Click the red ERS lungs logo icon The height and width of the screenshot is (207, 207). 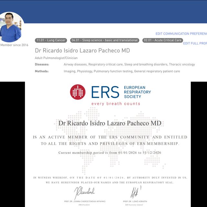pyautogui.click(x=78, y=92)
